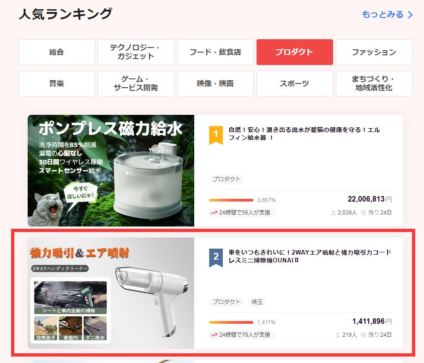The image size is (424, 363).
Task: Click the clock icon beside 残り24日 in rank 1
Action: pos(363,213)
